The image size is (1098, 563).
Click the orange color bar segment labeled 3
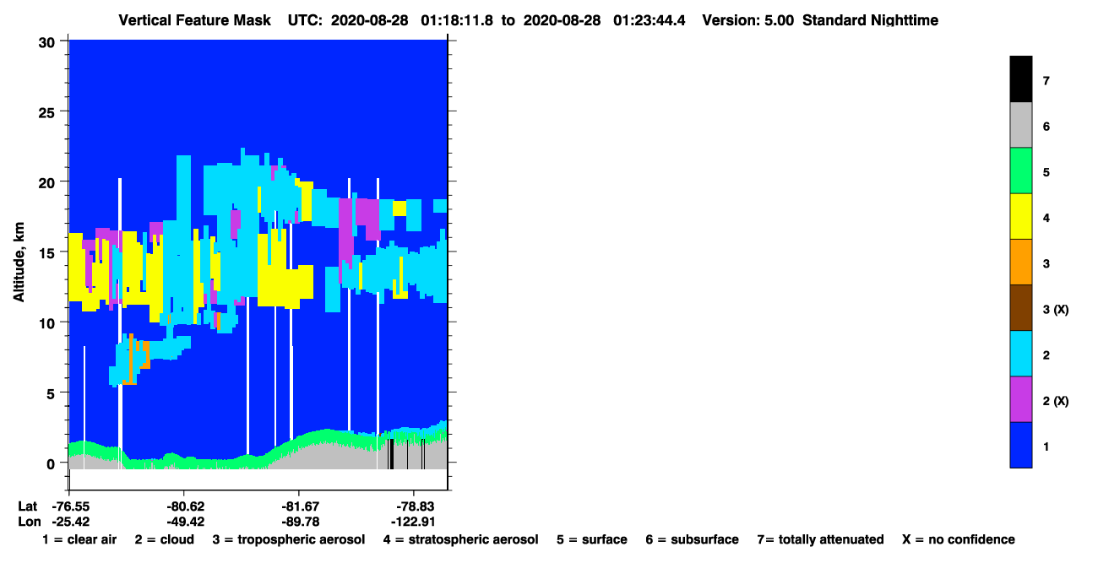1020,262
